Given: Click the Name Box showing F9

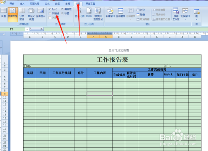Looking at the screenshot, I should point(13,29).
